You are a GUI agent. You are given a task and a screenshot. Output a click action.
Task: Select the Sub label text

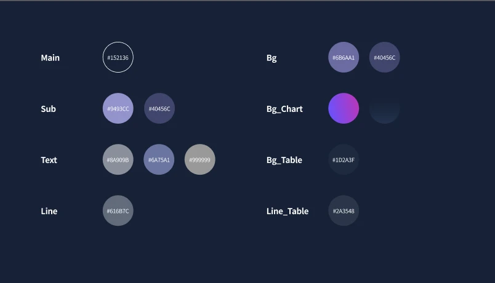[48, 109]
